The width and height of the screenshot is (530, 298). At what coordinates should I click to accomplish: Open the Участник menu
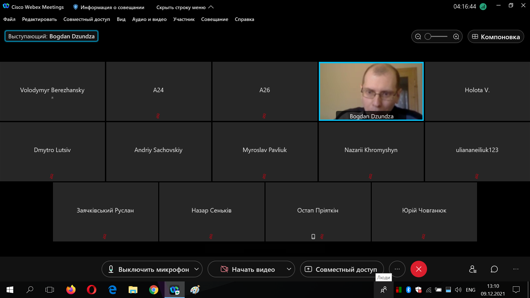184,19
